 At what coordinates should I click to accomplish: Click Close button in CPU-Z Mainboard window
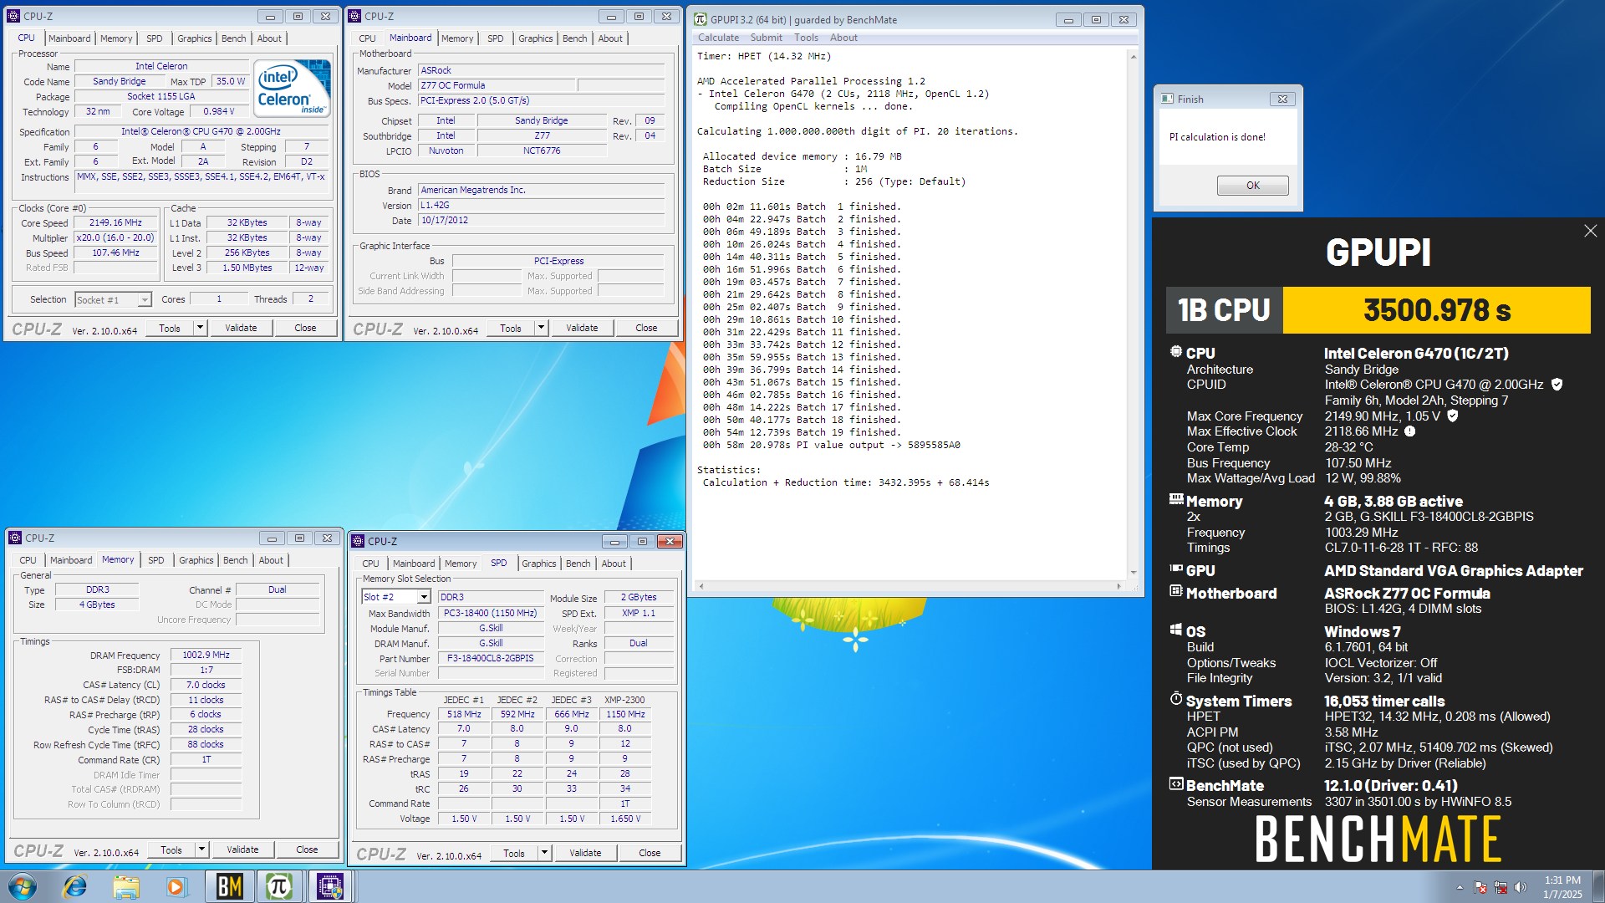tap(646, 328)
